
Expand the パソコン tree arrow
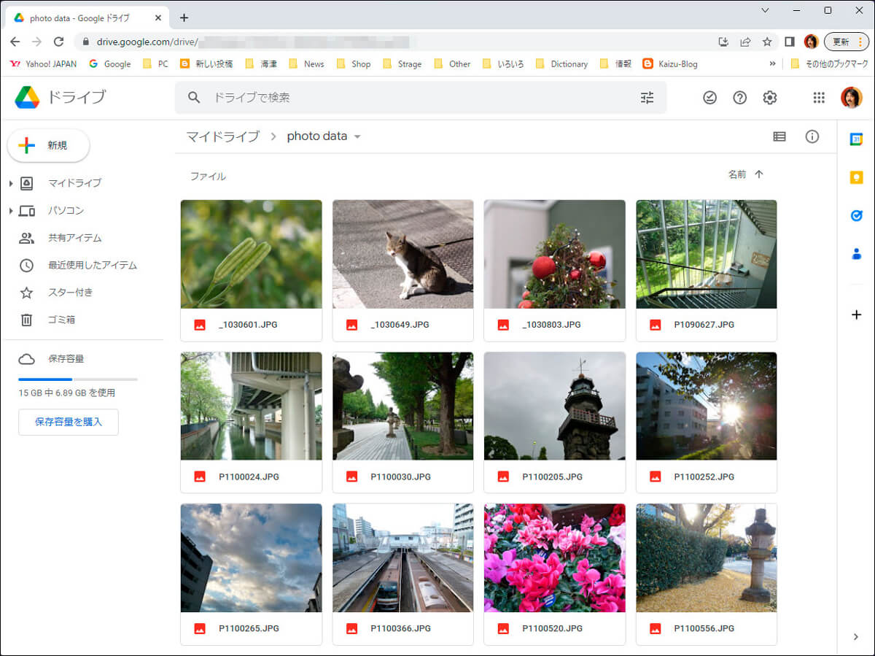(x=11, y=211)
